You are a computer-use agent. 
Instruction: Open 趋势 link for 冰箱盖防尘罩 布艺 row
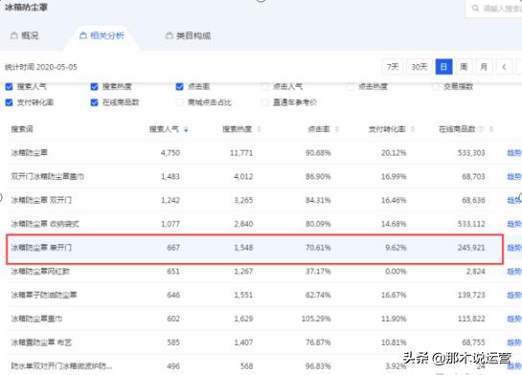[513, 342]
